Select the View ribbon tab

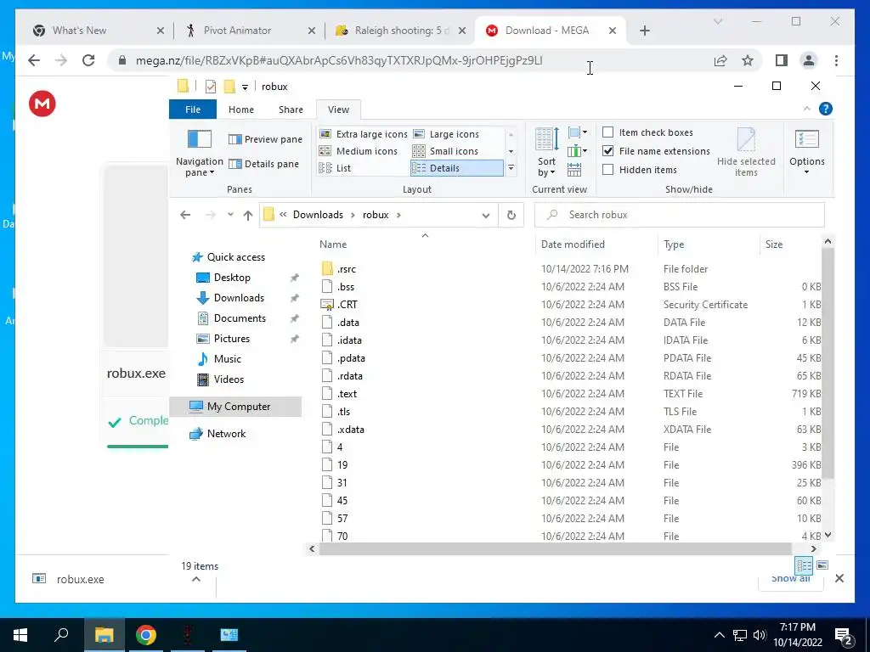click(x=338, y=110)
